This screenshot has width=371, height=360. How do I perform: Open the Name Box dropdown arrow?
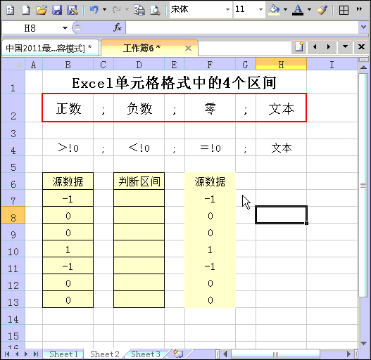(65, 28)
